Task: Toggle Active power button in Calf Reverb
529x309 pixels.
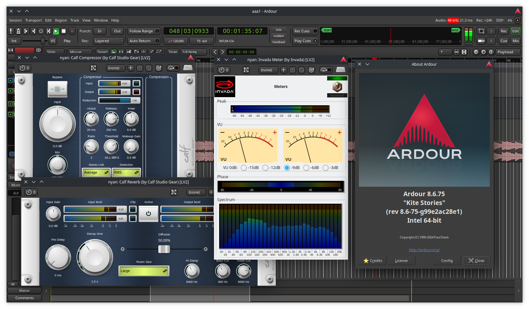Action: (149, 214)
